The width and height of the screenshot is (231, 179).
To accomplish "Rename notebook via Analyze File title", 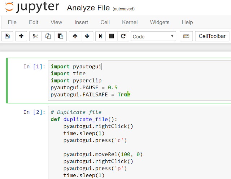I will 88,8.
